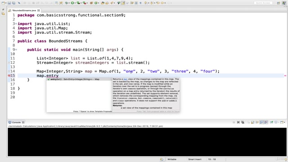Toggle Mark Occurrences highlighter in toolbar
The width and height of the screenshot is (288, 162).
pyautogui.click(x=123, y=3)
